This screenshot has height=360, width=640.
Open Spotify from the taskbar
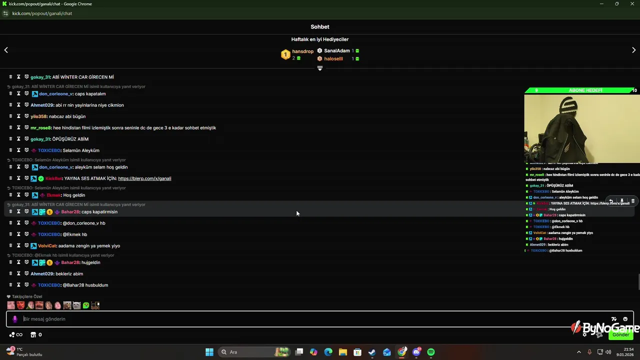pyautogui.click(x=431, y=352)
